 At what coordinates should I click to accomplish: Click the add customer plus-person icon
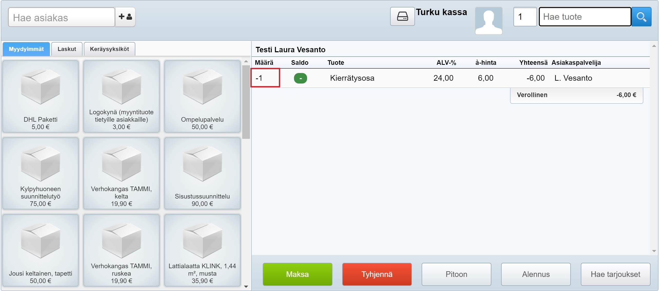click(x=125, y=17)
